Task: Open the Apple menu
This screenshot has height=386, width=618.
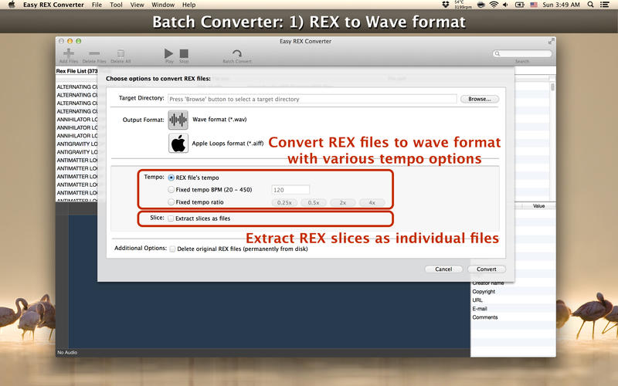Action: point(12,5)
